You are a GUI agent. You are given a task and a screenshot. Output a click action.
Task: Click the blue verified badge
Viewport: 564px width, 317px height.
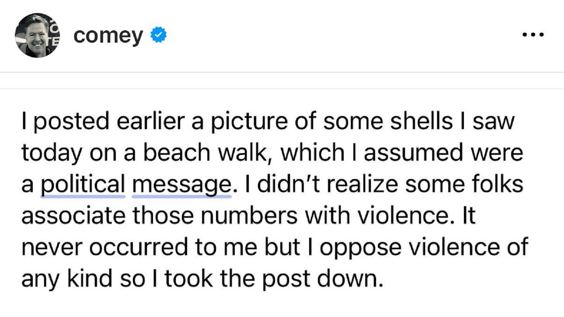coord(158,35)
